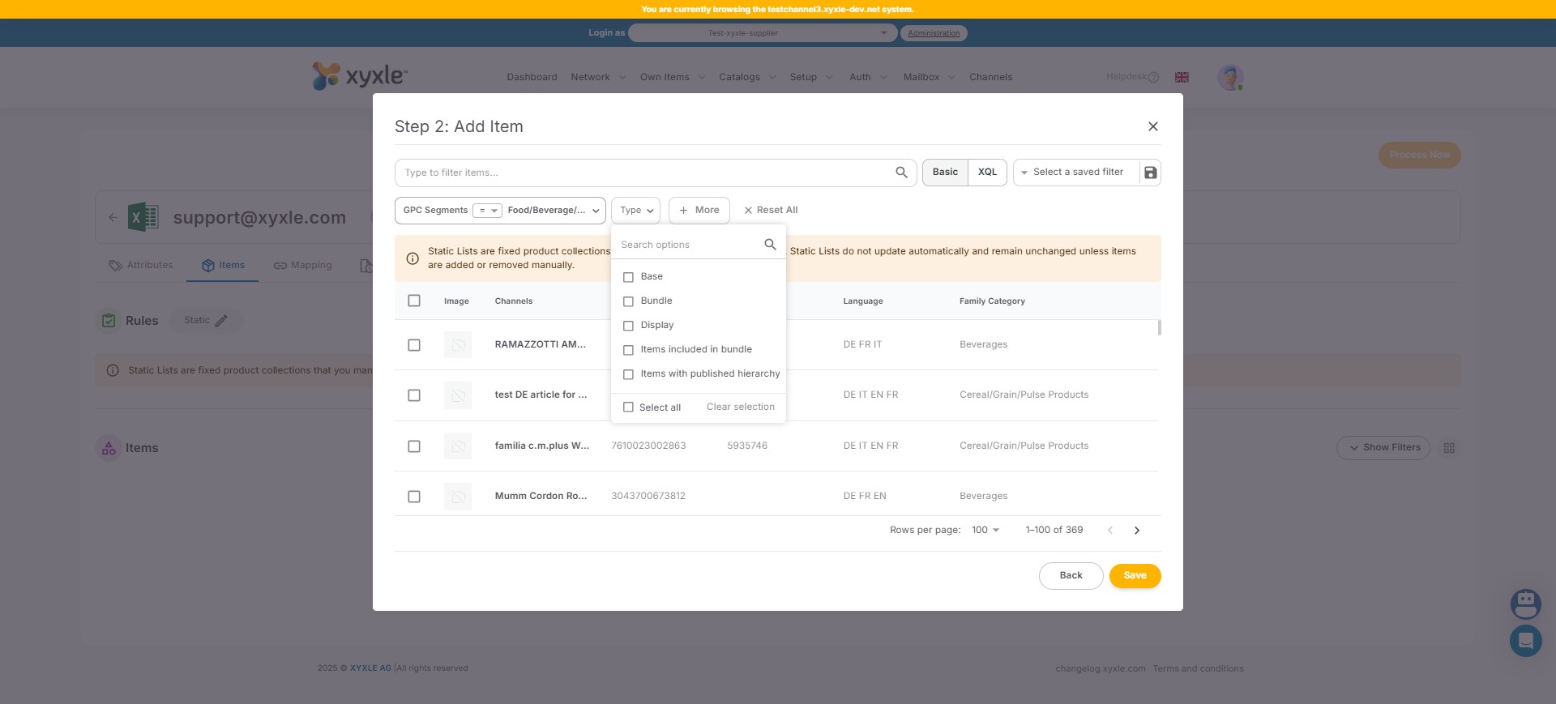The image size is (1556, 704).
Task: Click the Type to filter items field
Action: tap(644, 173)
